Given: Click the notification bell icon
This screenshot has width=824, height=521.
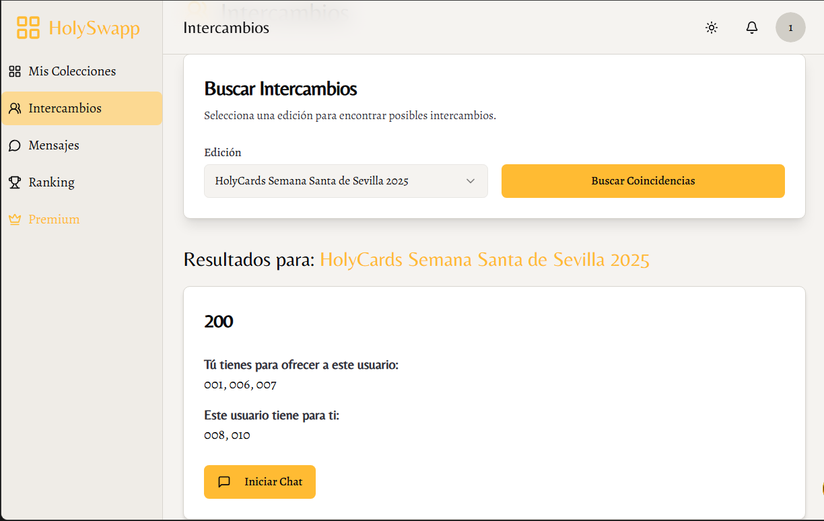Looking at the screenshot, I should coord(751,28).
